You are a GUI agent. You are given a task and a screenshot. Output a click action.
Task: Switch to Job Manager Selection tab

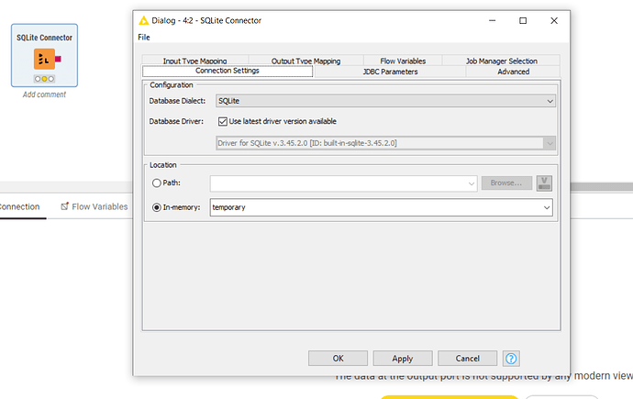[502, 61]
